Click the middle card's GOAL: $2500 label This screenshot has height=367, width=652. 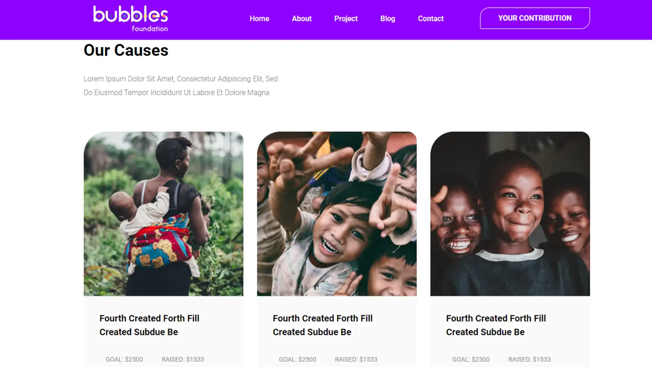tap(297, 359)
